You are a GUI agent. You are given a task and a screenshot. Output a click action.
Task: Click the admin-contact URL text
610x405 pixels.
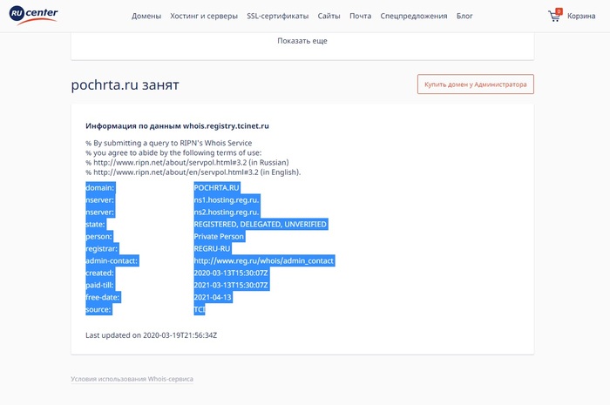[263, 260]
